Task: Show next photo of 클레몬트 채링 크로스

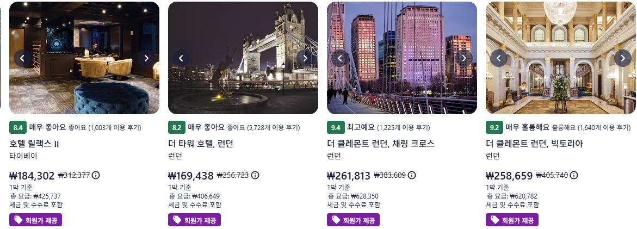Action: coord(463,58)
